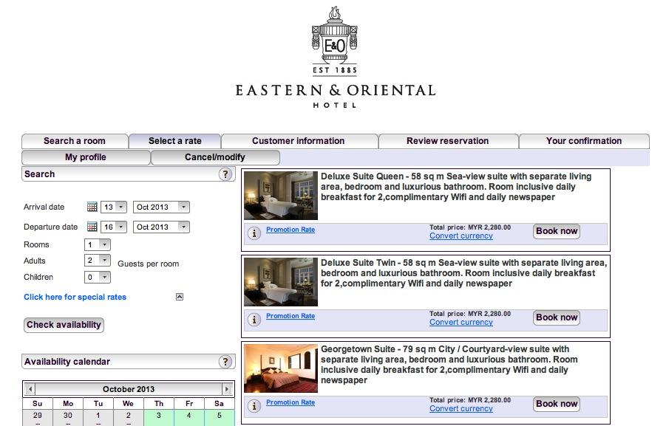Show rate info for Georgetown Suite

(x=254, y=406)
